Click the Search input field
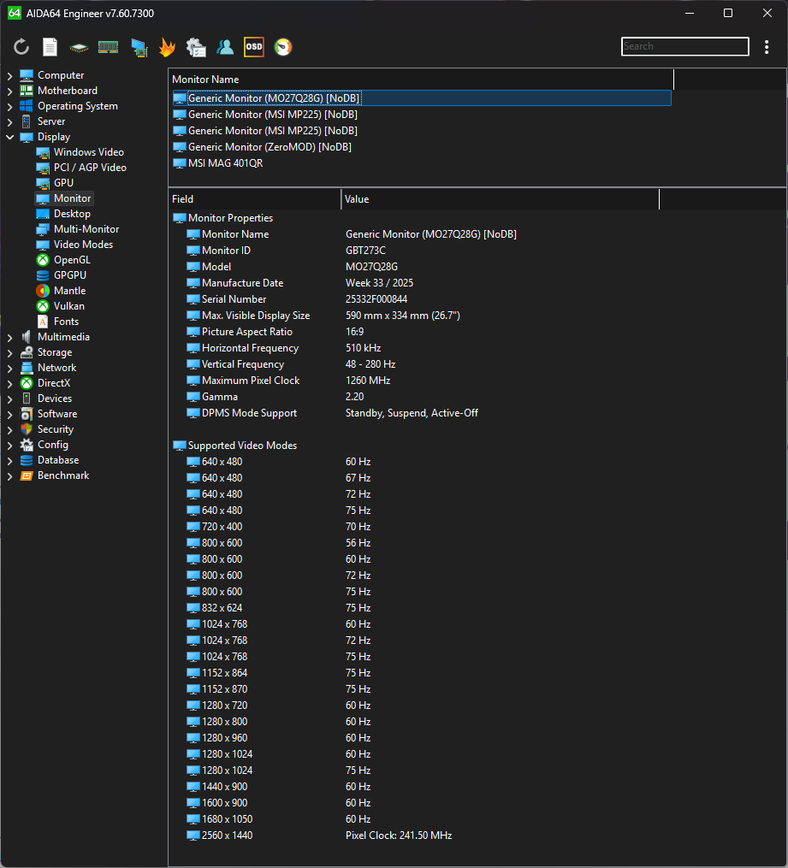Image resolution: width=788 pixels, height=868 pixels. [x=685, y=46]
